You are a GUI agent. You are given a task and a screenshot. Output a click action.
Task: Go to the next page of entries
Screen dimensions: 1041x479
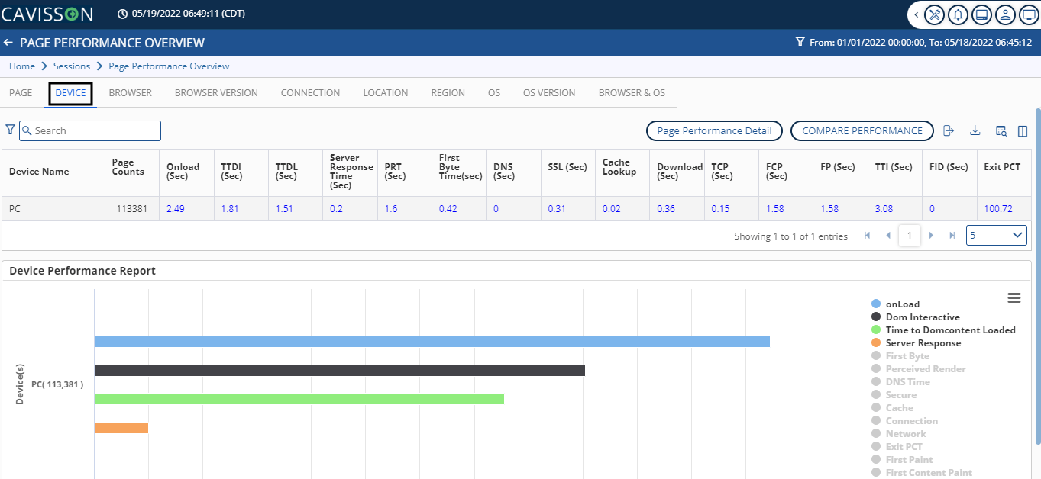tap(931, 236)
